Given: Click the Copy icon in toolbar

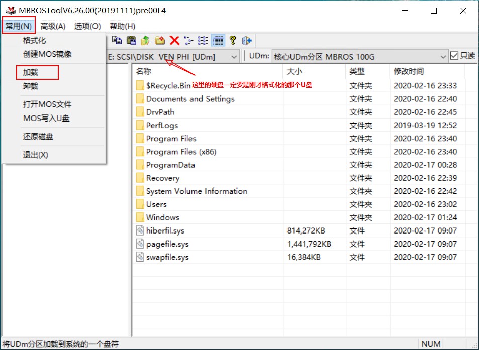Looking at the screenshot, I should pos(117,40).
